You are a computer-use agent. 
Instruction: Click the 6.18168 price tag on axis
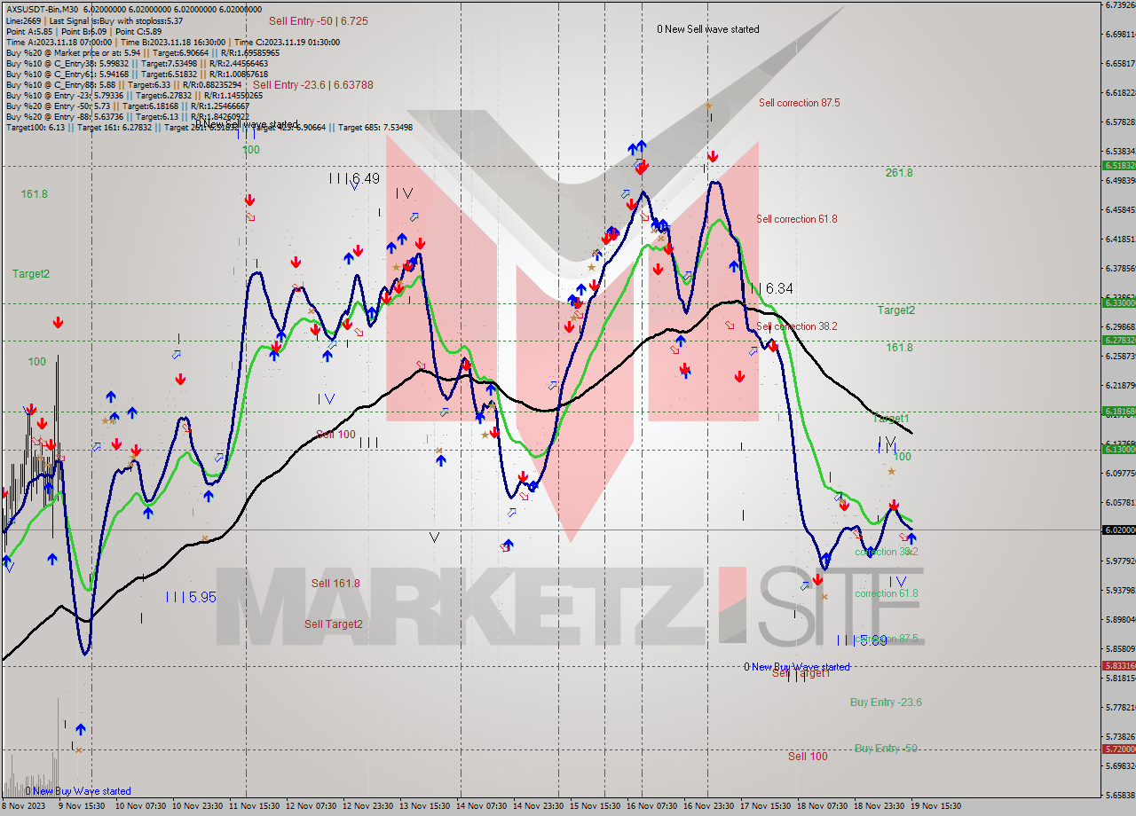[1118, 412]
